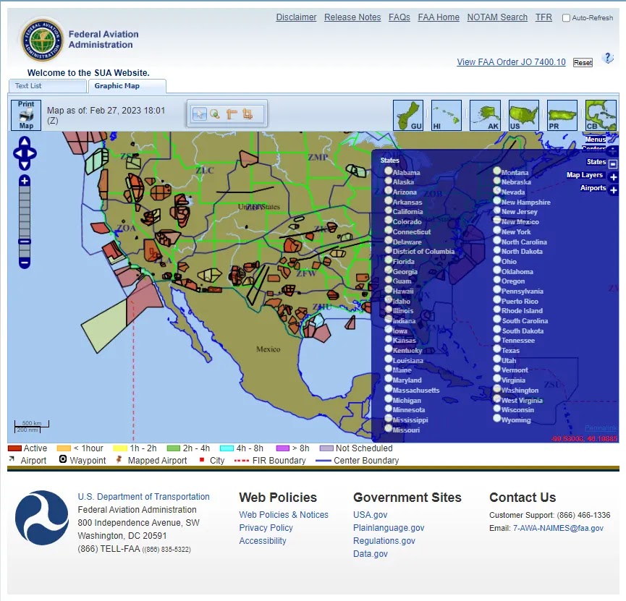Choose the measure ruler map tool
626x601 pixels.
[x=232, y=114]
